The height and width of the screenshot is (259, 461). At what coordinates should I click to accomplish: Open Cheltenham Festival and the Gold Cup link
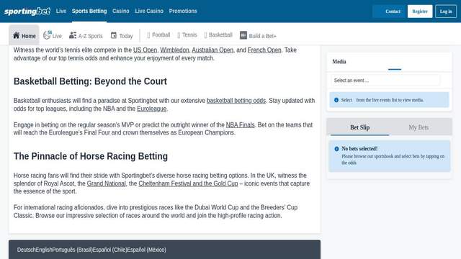188,184
